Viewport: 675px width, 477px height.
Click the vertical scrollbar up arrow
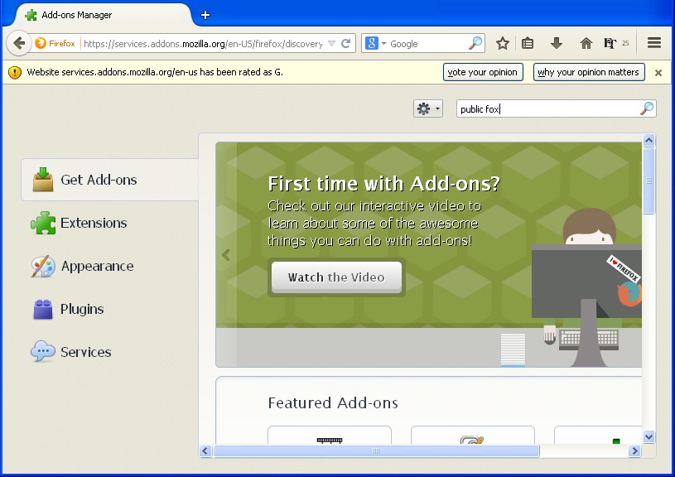point(648,140)
